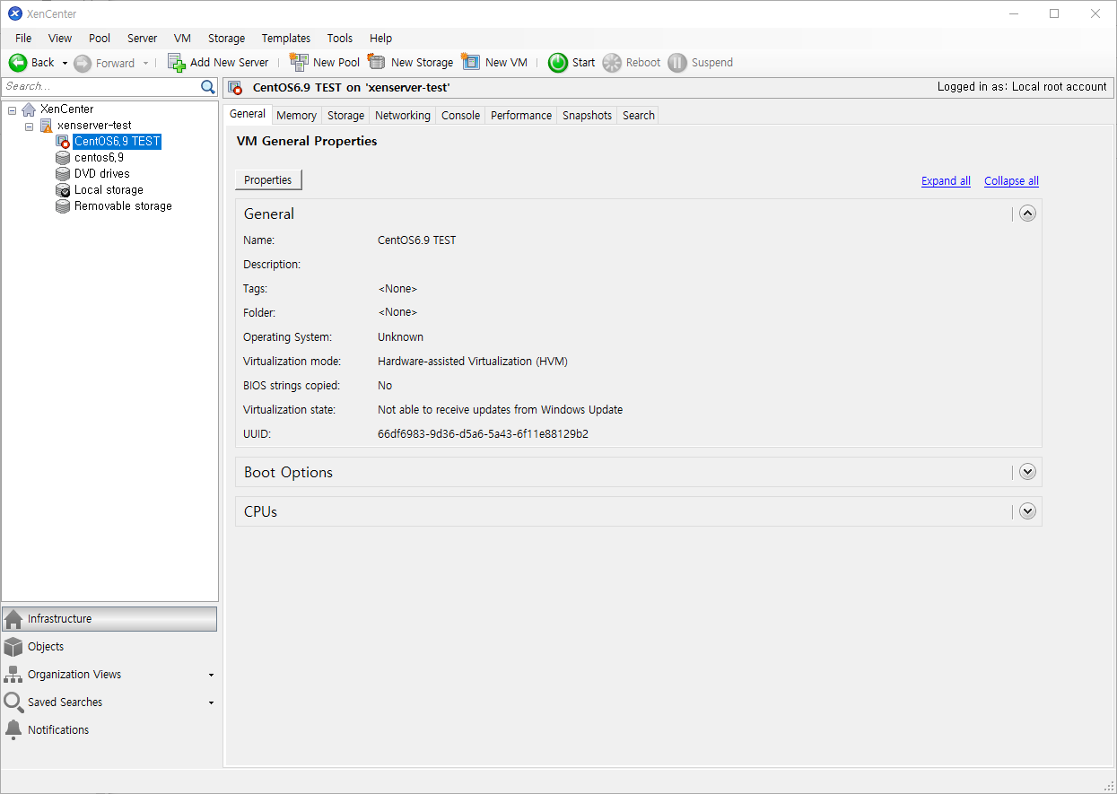The height and width of the screenshot is (794, 1117).
Task: Collapse the xenserver-test tree node
Action: 29,126
